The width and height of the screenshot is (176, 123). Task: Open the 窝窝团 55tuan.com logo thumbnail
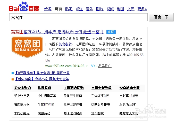pyautogui.click(x=27, y=47)
